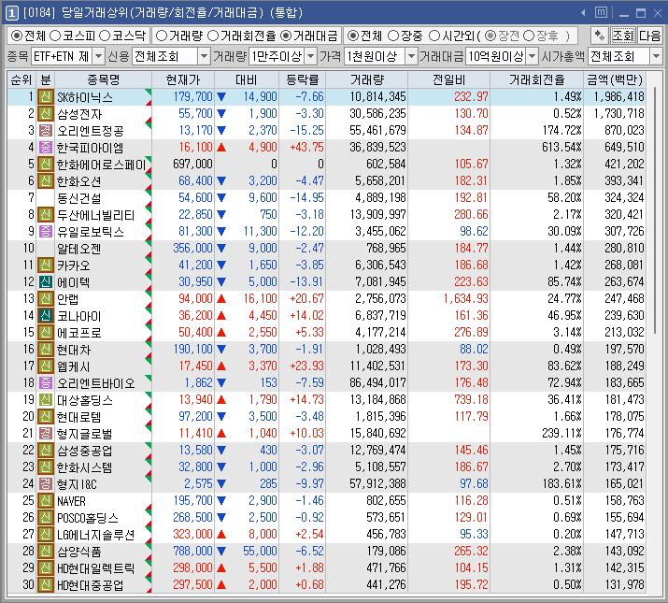Click the title bar m-box icon

601,12
